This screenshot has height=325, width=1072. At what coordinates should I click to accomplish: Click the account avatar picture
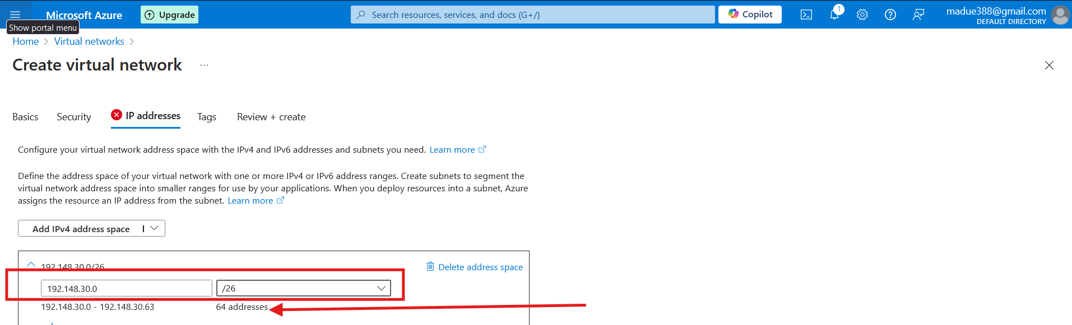coord(1060,15)
